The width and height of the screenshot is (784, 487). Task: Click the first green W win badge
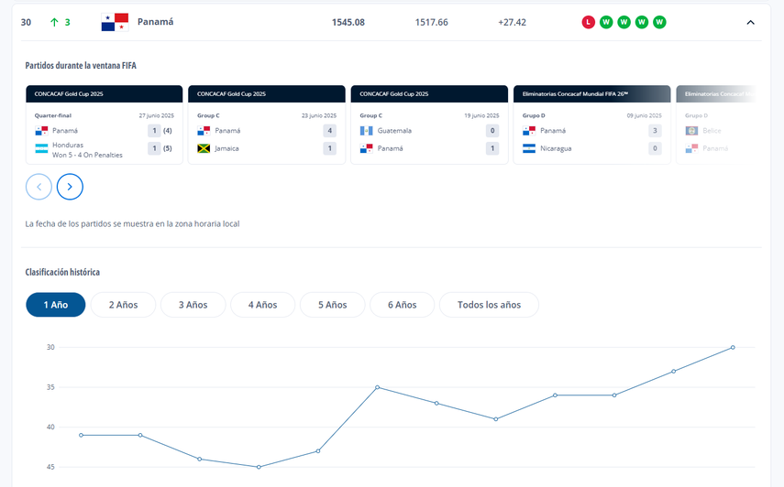tap(606, 22)
